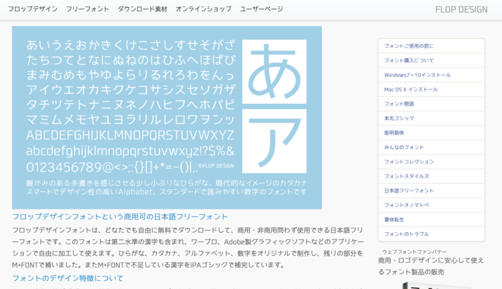The image size is (502, 289).
Task: Open Mac OS X インストール sidebar link
Action: 431,90
